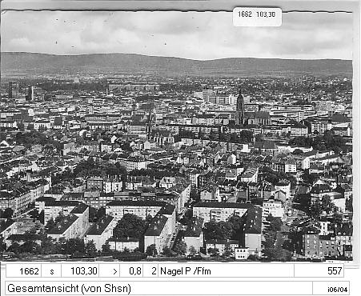361x296 pixels.
Task: Click the i06/04 code cell
Action: [331, 289]
